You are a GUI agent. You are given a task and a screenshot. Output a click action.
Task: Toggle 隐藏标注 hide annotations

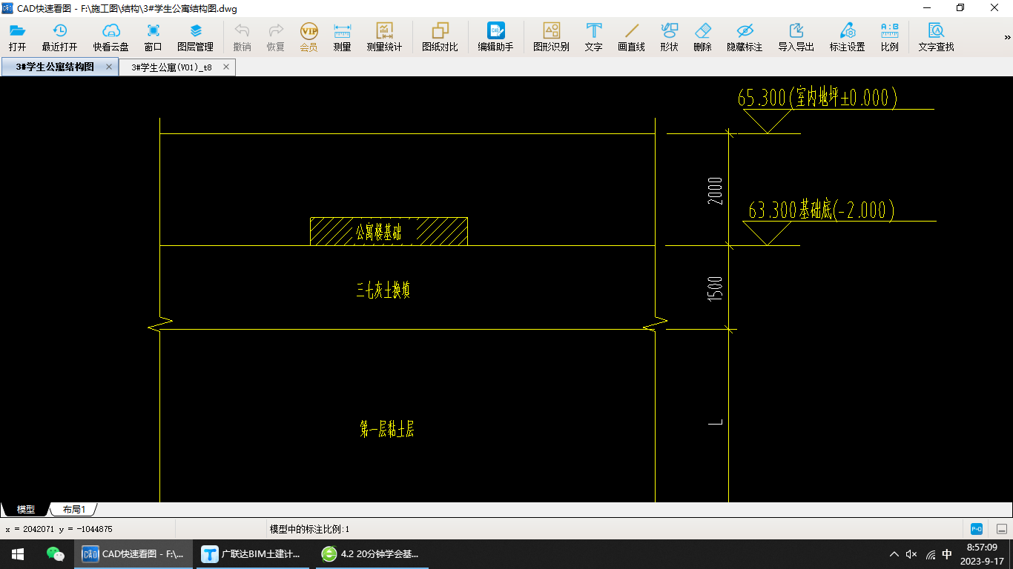(x=745, y=38)
